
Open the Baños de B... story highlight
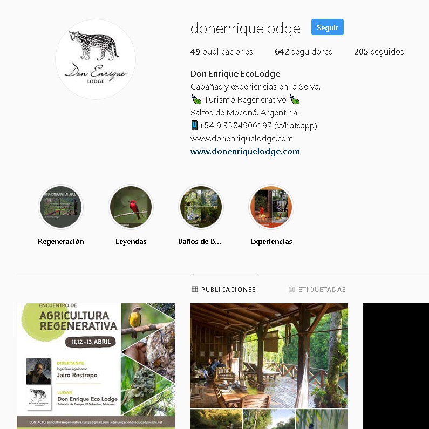pyautogui.click(x=201, y=207)
